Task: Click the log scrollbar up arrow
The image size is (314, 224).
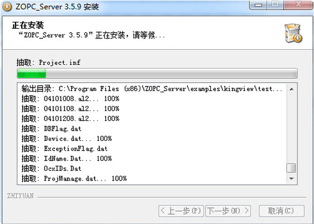Action: (x=292, y=89)
